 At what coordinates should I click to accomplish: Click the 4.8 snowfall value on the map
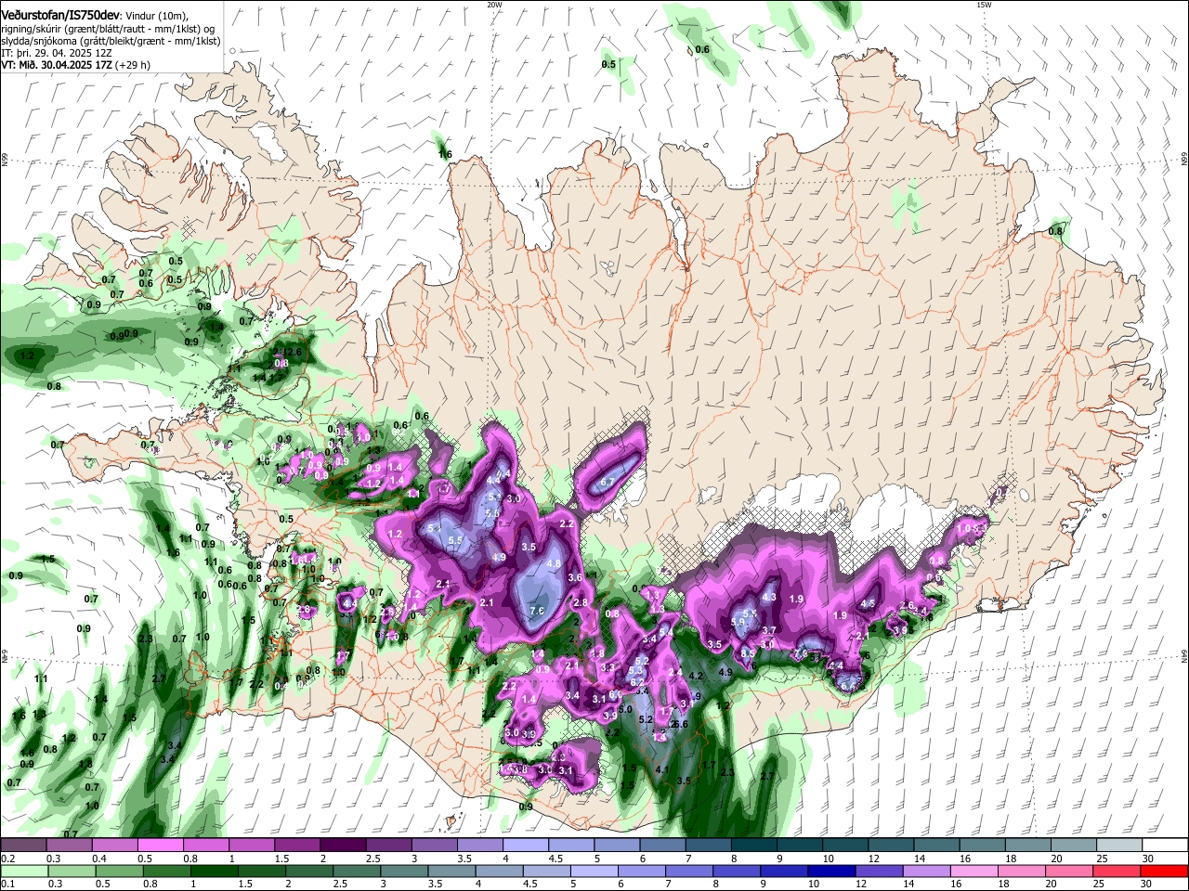click(x=554, y=563)
